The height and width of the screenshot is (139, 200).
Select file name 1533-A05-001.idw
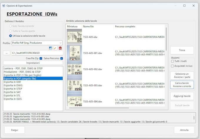point(92,53)
